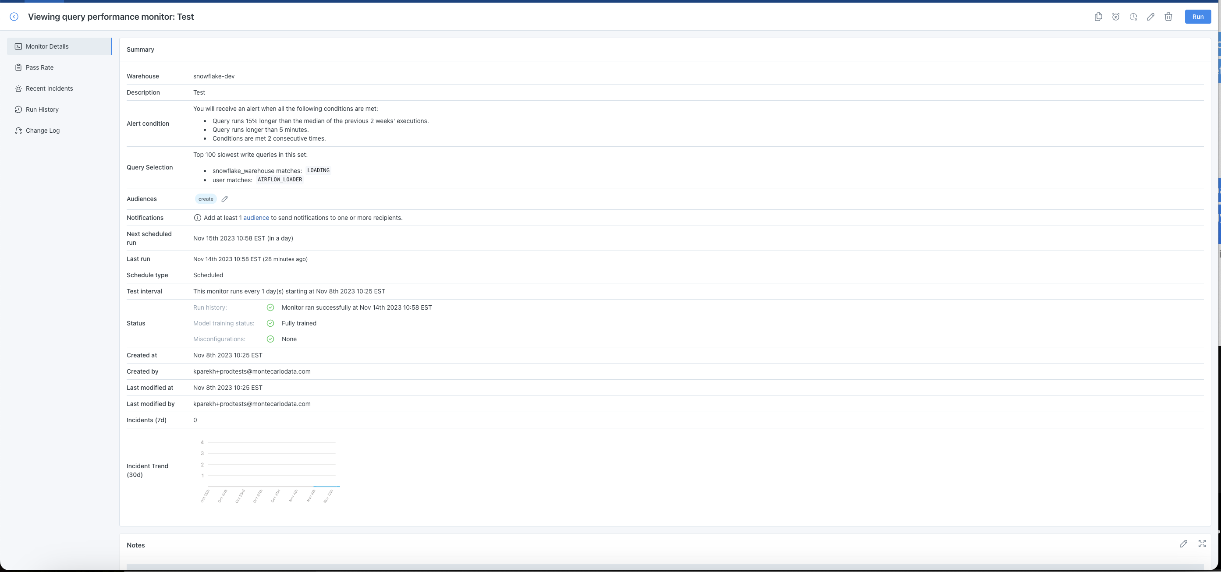1221x572 pixels.
Task: Click the disable schedule clock icon
Action: tap(1133, 17)
